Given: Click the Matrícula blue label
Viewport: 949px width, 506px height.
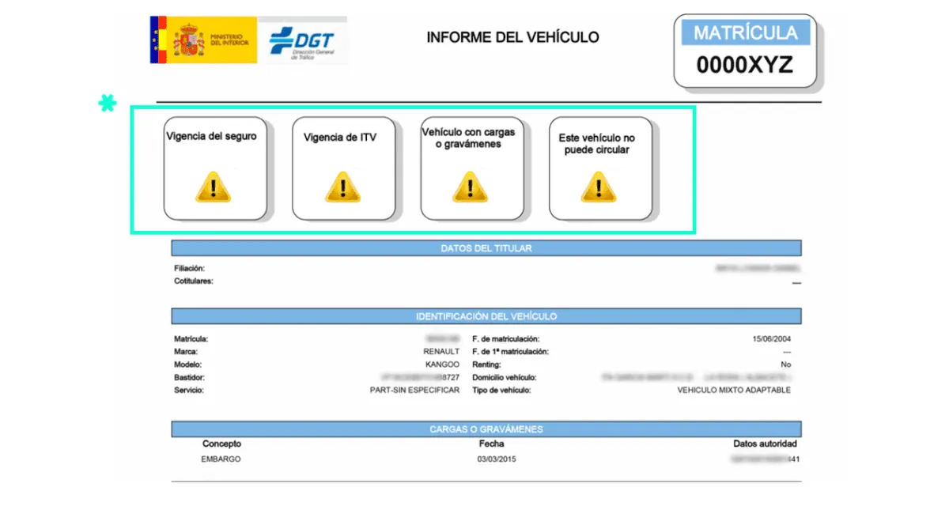Looking at the screenshot, I should tap(745, 33).
